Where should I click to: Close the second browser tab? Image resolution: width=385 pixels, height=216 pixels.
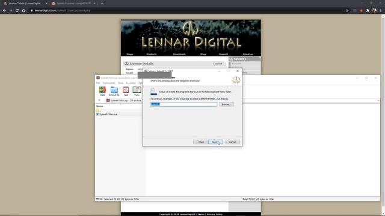point(94,4)
